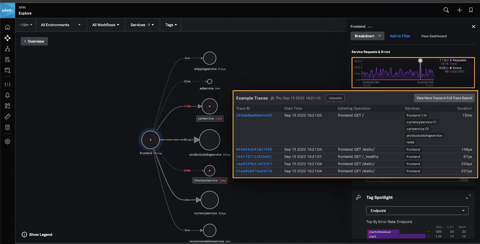This screenshot has height=244, width=480.
Task: Open the All Workflows menu
Action: click(x=106, y=25)
